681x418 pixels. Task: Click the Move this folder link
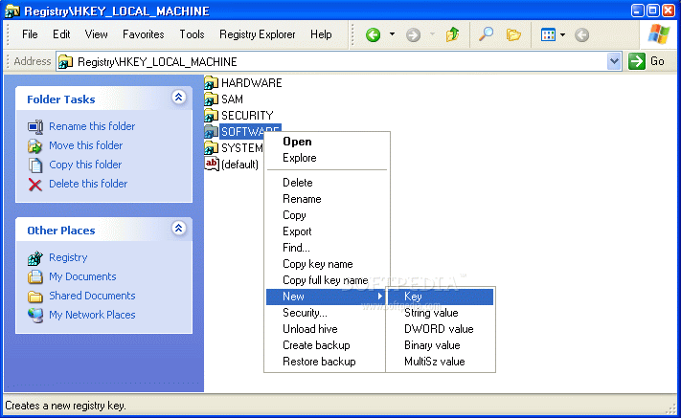(86, 145)
